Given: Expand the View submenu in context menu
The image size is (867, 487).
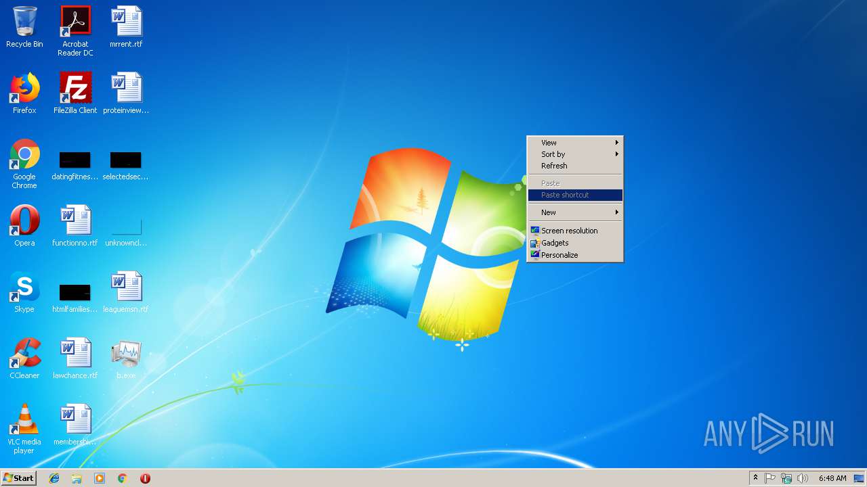Looking at the screenshot, I should 575,143.
